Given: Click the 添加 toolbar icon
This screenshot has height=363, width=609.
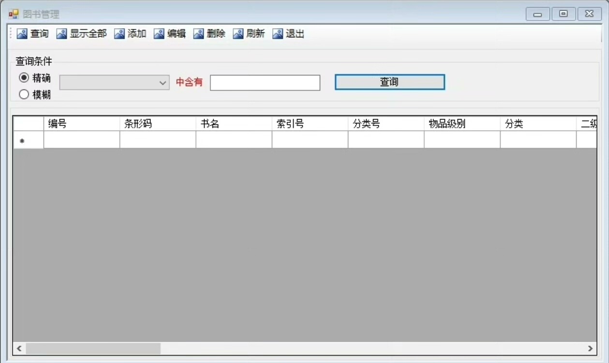Looking at the screenshot, I should (x=119, y=34).
